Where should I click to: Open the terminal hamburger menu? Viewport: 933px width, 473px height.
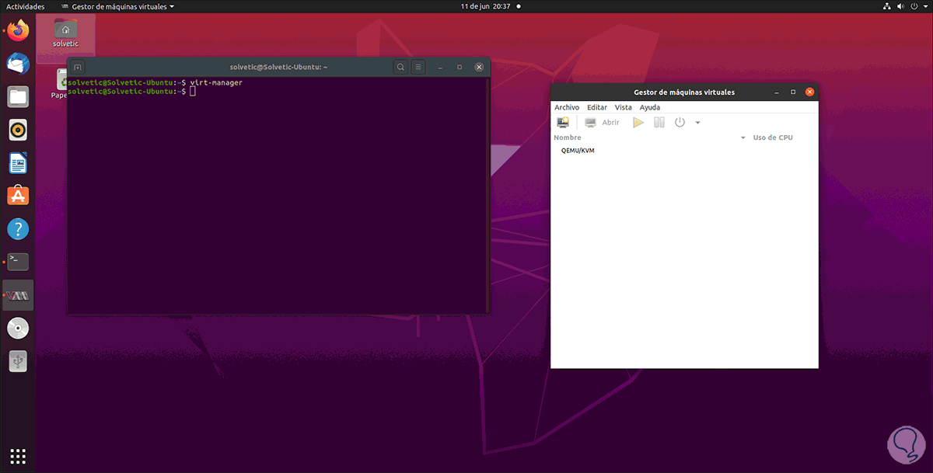click(418, 68)
